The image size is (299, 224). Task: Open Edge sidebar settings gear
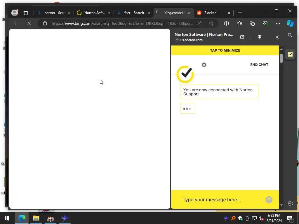(x=290, y=203)
